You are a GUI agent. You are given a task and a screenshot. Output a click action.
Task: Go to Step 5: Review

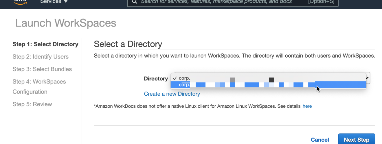click(32, 104)
